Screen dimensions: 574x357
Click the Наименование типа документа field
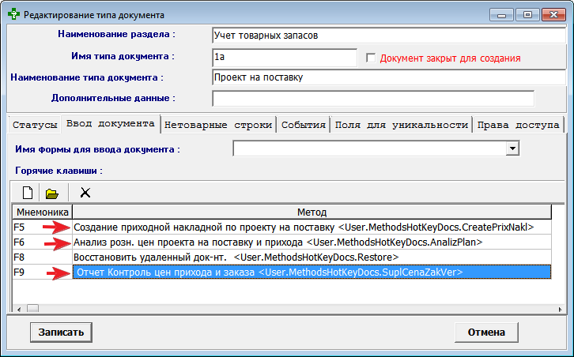[x=389, y=77]
